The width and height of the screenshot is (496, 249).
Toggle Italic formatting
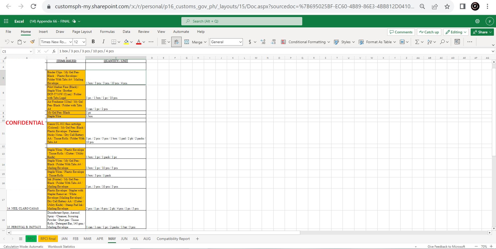pos(103,42)
